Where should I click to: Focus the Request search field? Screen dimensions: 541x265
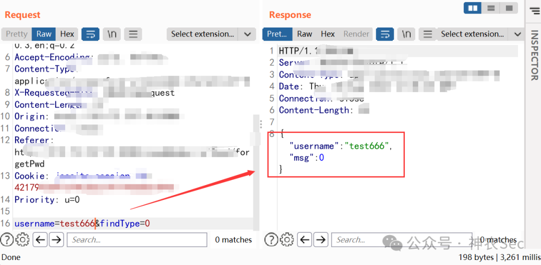point(137,239)
